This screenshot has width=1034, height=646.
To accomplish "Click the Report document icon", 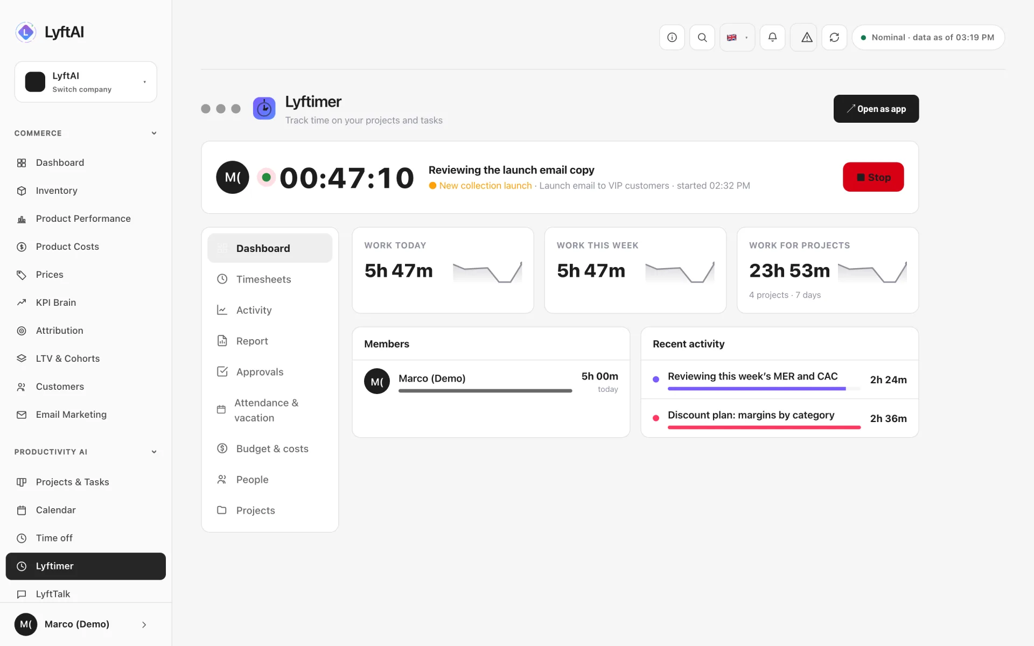I will click(222, 340).
